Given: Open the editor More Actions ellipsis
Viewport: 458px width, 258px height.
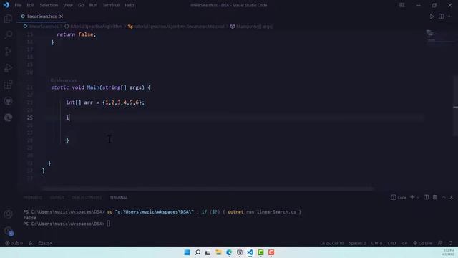Looking at the screenshot, I should pos(450,16).
